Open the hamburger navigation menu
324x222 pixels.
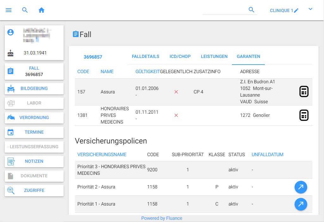click(9, 10)
